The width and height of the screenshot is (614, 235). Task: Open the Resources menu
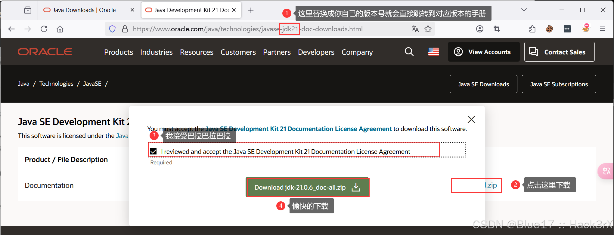[x=197, y=52]
